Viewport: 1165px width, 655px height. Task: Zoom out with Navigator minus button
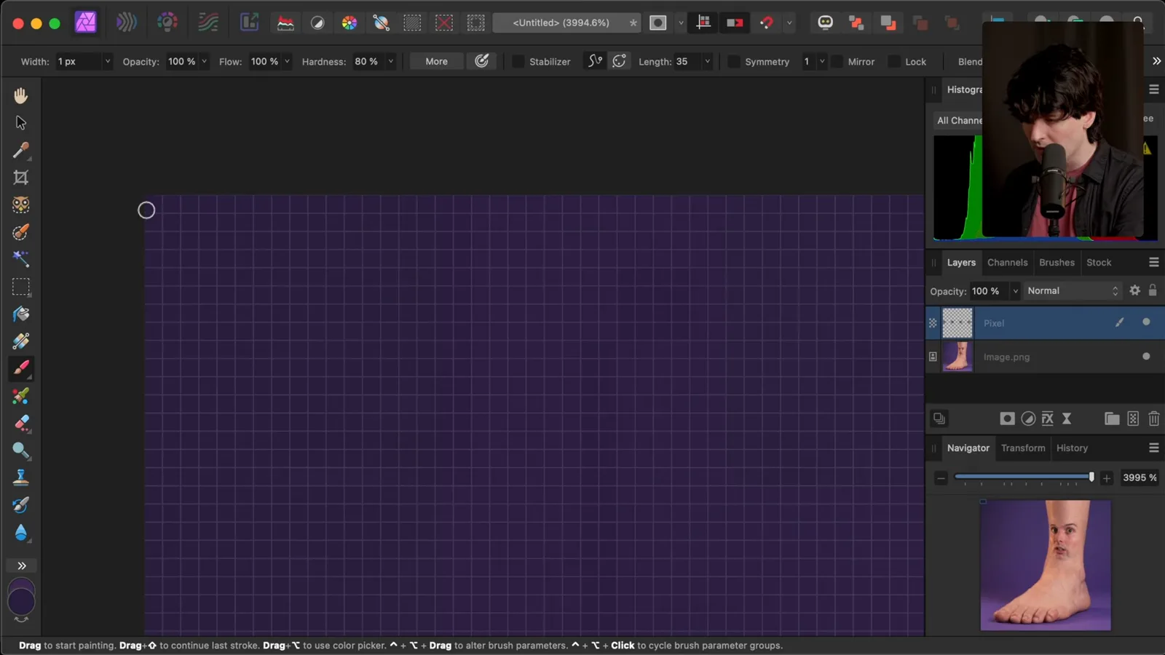(x=941, y=478)
